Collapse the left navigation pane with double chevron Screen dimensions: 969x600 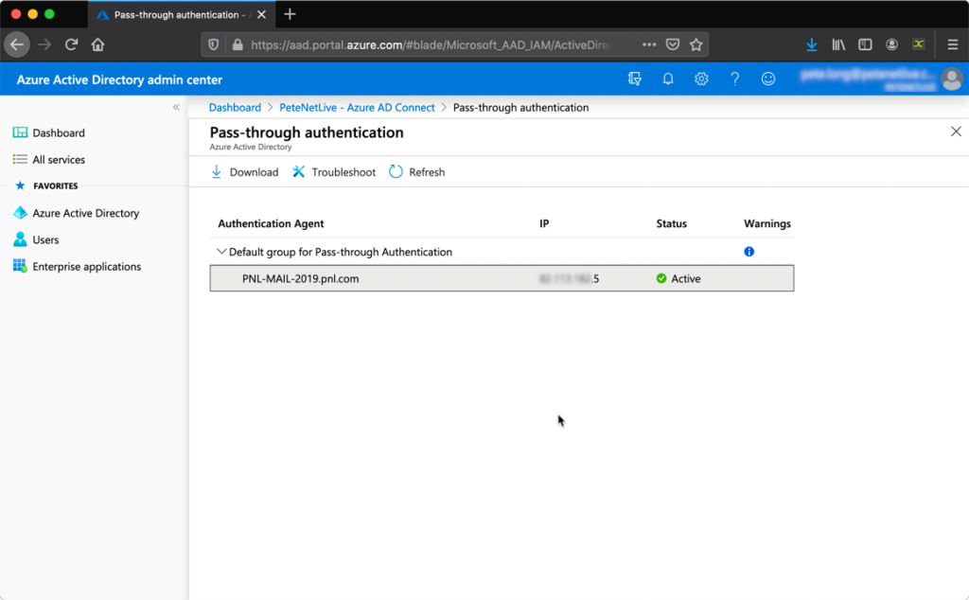pos(176,107)
